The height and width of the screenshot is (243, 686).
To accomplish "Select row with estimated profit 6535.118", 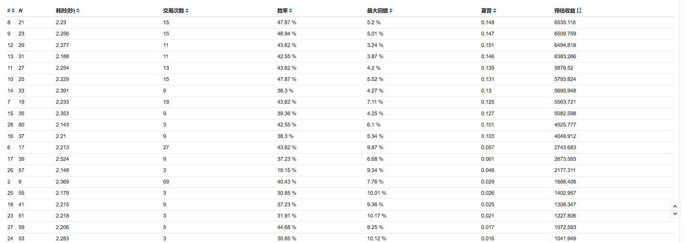I will [x=340, y=22].
